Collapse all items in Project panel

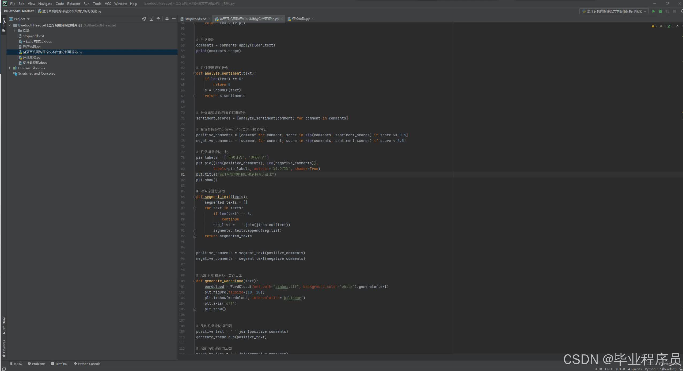pyautogui.click(x=158, y=19)
